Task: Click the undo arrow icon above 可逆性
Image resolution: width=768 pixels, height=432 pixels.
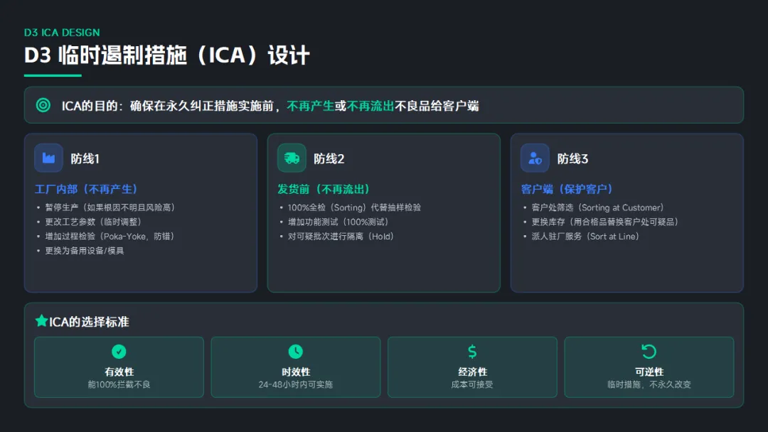Action: 649,351
